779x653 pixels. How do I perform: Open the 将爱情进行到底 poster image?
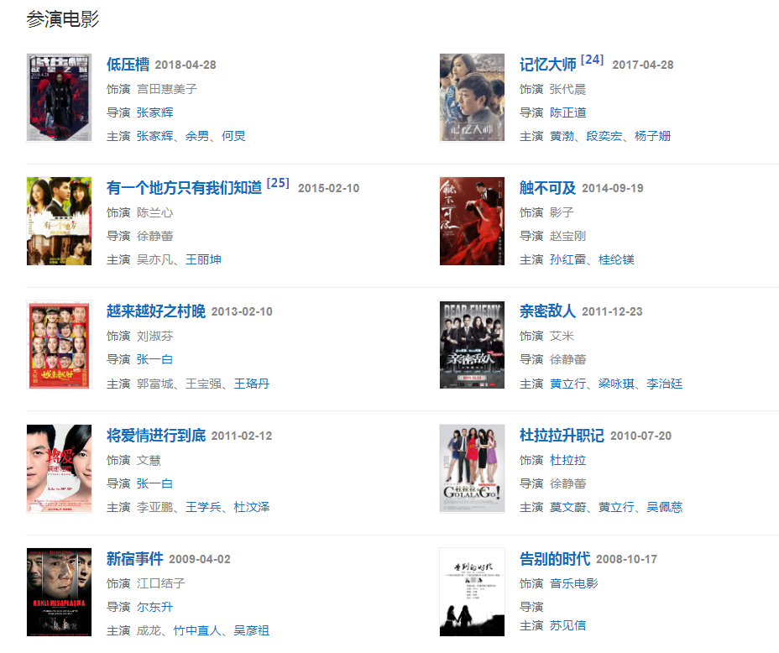[x=59, y=468]
